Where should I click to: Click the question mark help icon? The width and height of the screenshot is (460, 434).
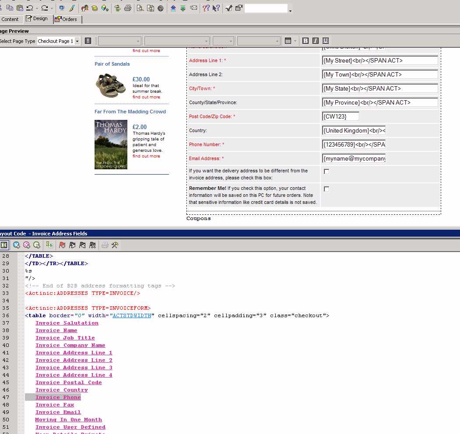coord(206,8)
